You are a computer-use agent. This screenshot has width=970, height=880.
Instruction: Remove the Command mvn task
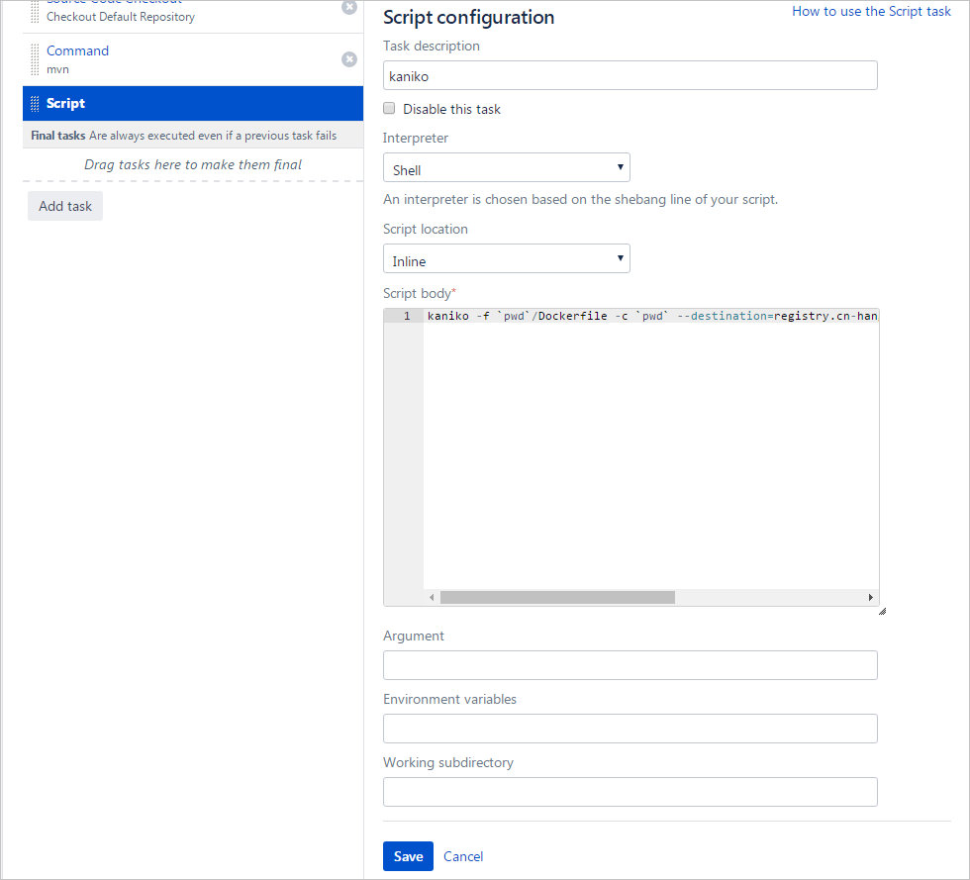tap(348, 59)
